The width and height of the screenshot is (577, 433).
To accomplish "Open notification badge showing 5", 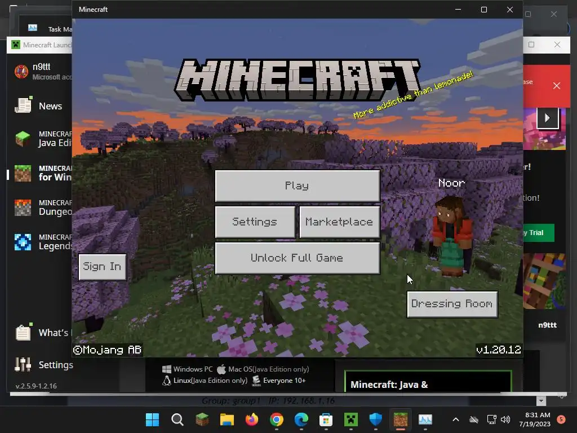I will pyautogui.click(x=561, y=419).
